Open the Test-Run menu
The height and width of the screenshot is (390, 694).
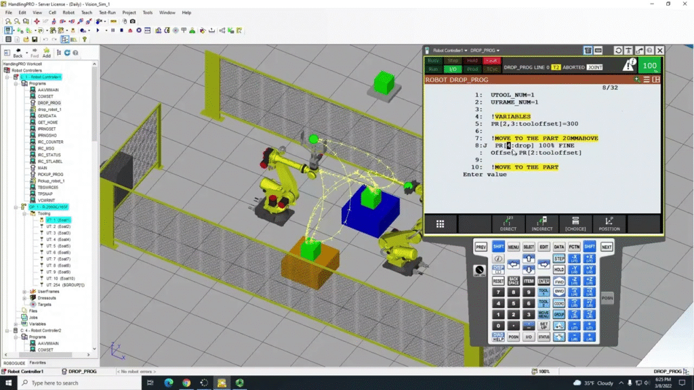(107, 12)
